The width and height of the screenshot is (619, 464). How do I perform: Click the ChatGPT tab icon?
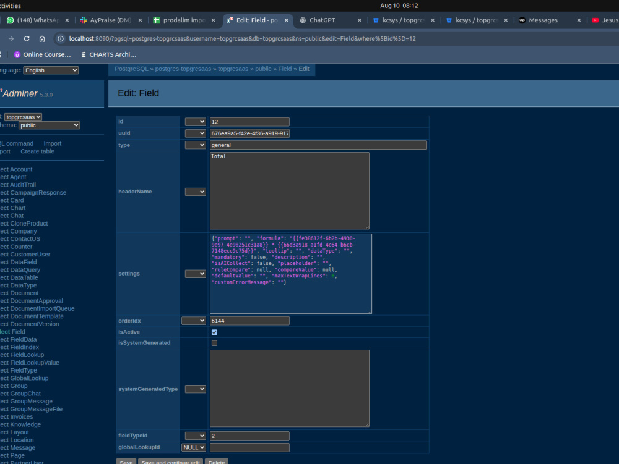303,20
